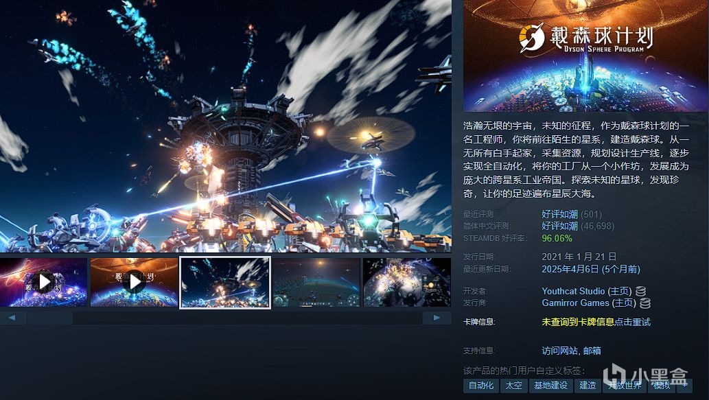Screen dimensions: 709x400
Task: Select the 自动化 tag
Action: click(x=480, y=385)
